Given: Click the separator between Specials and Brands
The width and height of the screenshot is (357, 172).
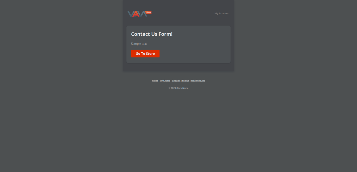Looking at the screenshot, I should coord(181,81).
